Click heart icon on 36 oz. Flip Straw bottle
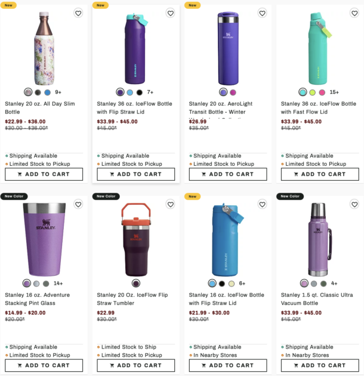 coord(170,13)
